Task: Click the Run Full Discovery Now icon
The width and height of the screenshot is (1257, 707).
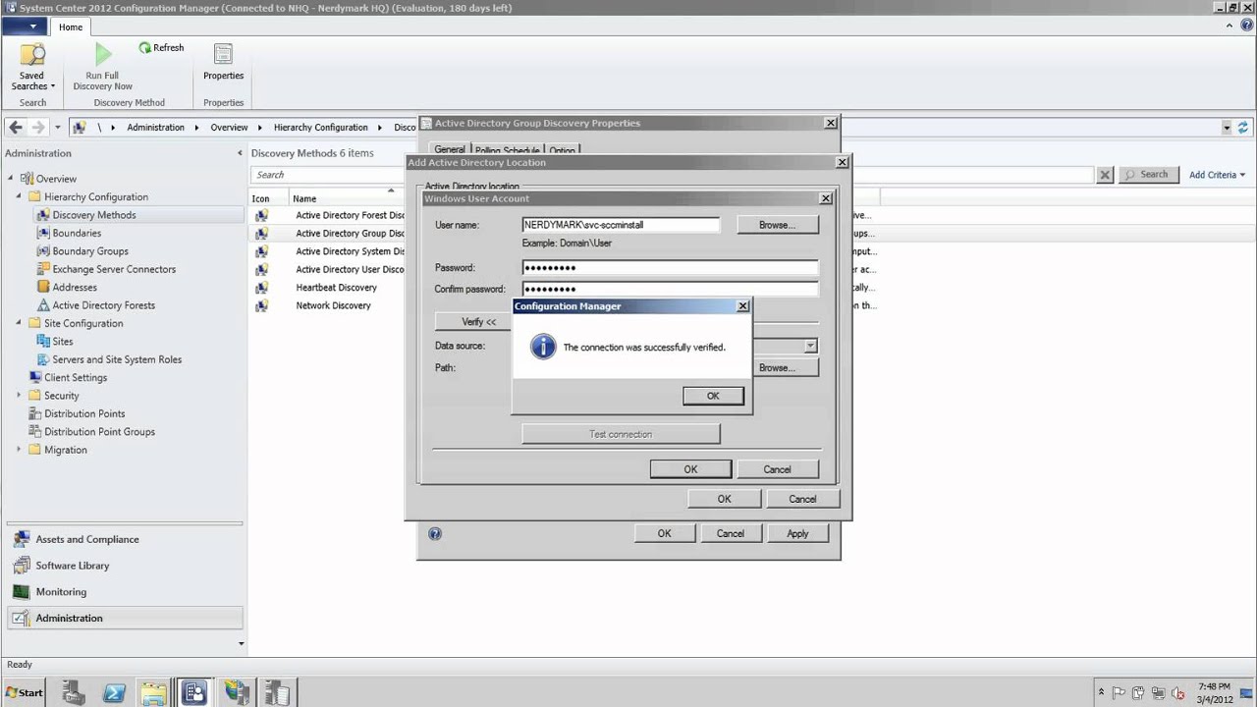Action: 103,54
